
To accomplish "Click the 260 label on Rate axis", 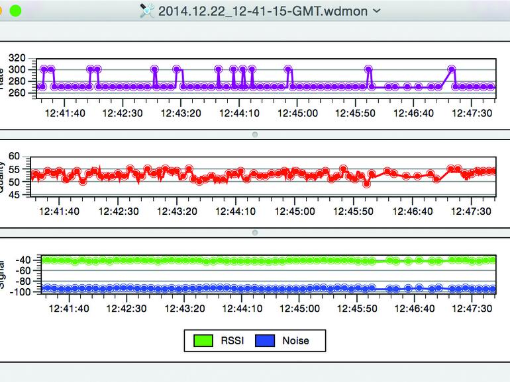I will coord(17,93).
